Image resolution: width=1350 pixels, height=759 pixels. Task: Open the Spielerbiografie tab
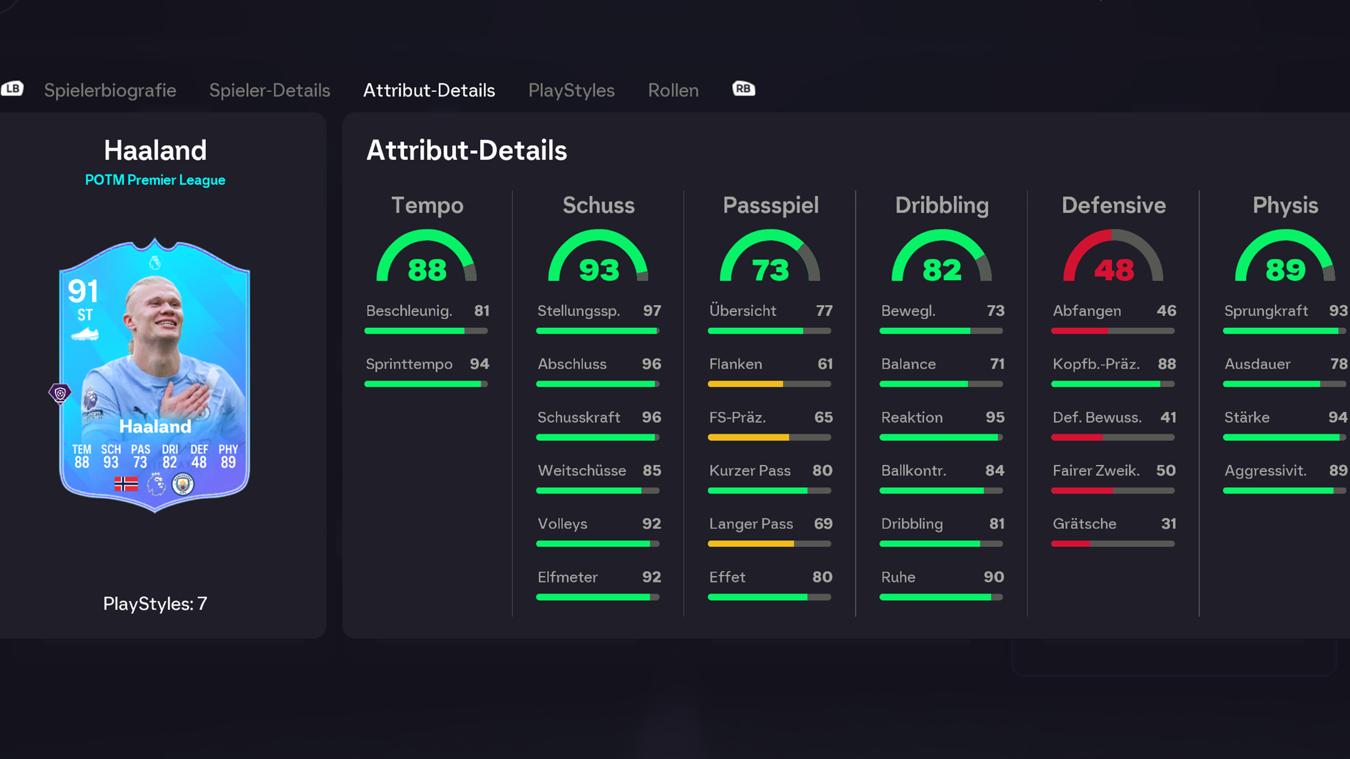tap(110, 90)
